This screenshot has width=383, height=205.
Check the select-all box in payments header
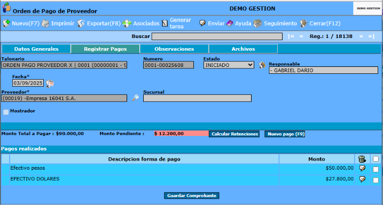point(376,159)
